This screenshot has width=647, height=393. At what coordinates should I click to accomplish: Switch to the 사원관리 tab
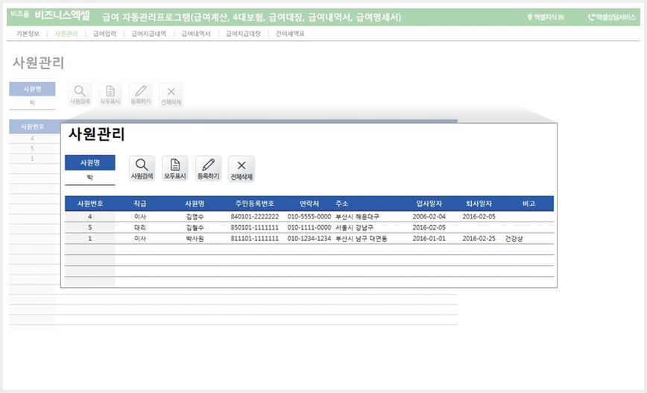[x=66, y=34]
